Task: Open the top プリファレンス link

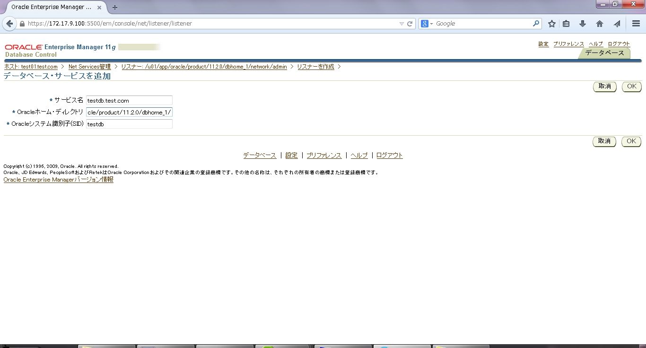Action: click(568, 44)
